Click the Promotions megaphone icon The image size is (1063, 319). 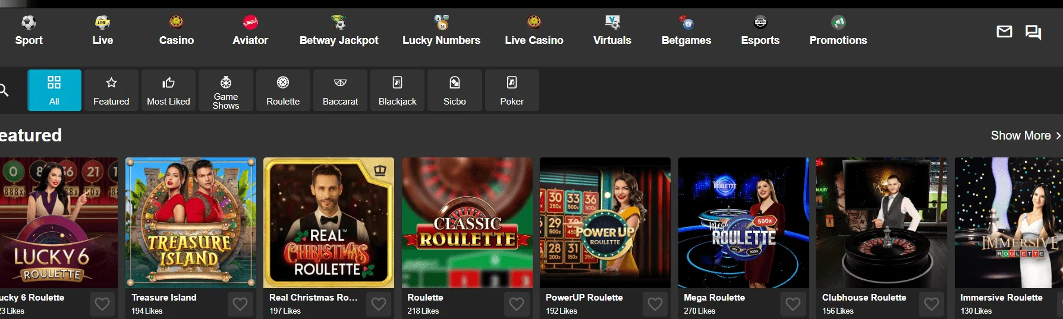pos(838,23)
